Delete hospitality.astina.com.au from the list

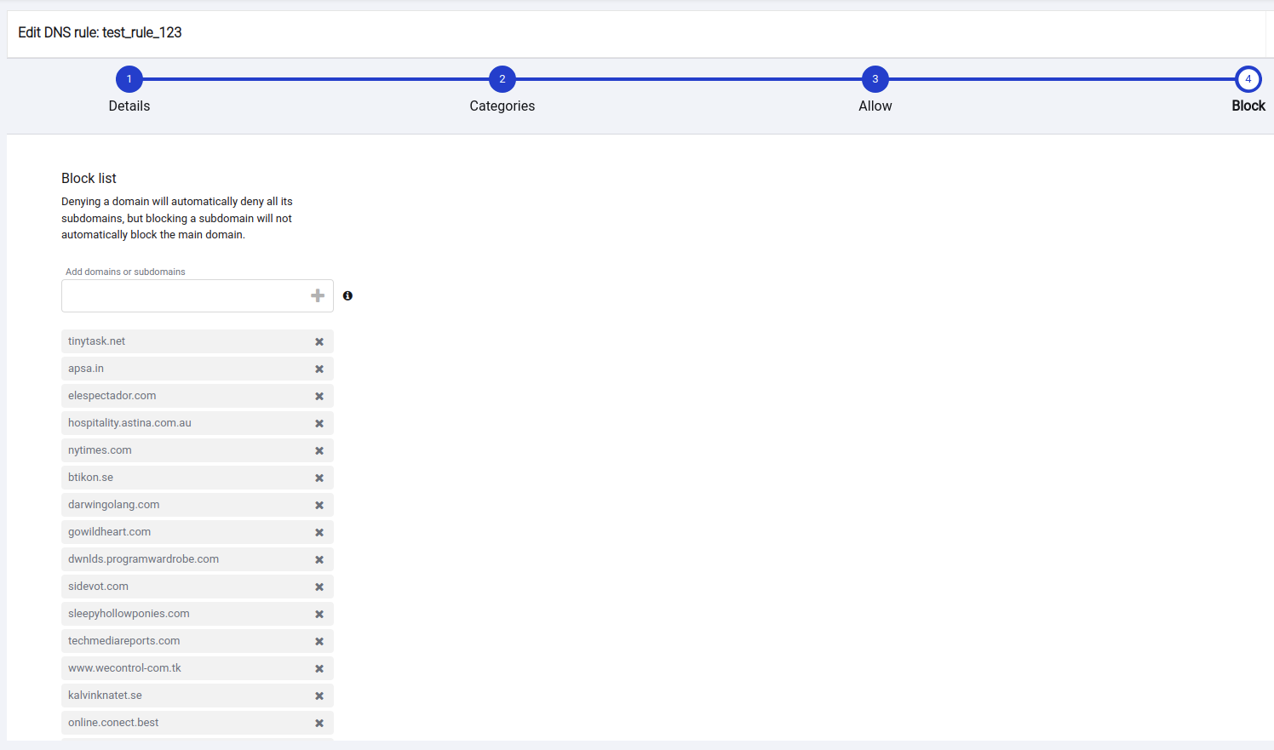[319, 423]
